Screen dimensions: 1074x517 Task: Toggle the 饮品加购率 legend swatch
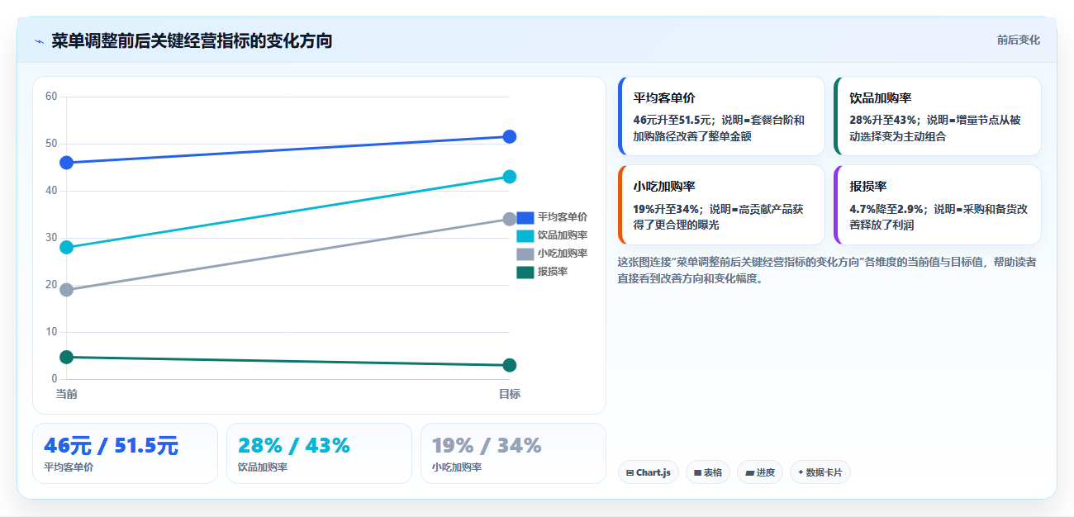pyautogui.click(x=525, y=235)
